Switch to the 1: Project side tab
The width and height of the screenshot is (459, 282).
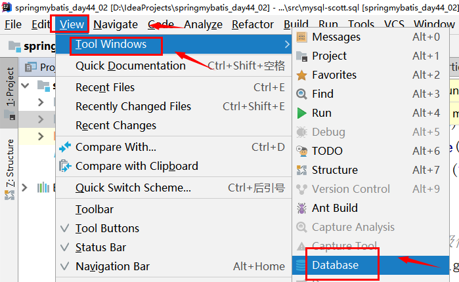click(10, 88)
